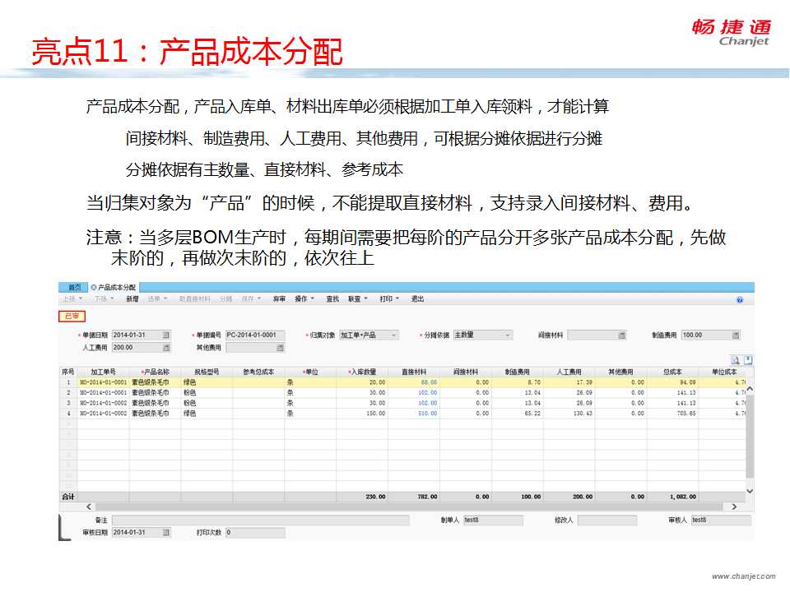Click the grid export icon above table
Viewport: 790px width, 592px height.
(748, 360)
